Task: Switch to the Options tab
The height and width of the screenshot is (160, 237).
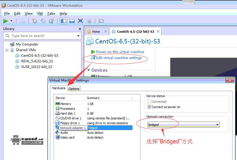Action: point(74,88)
